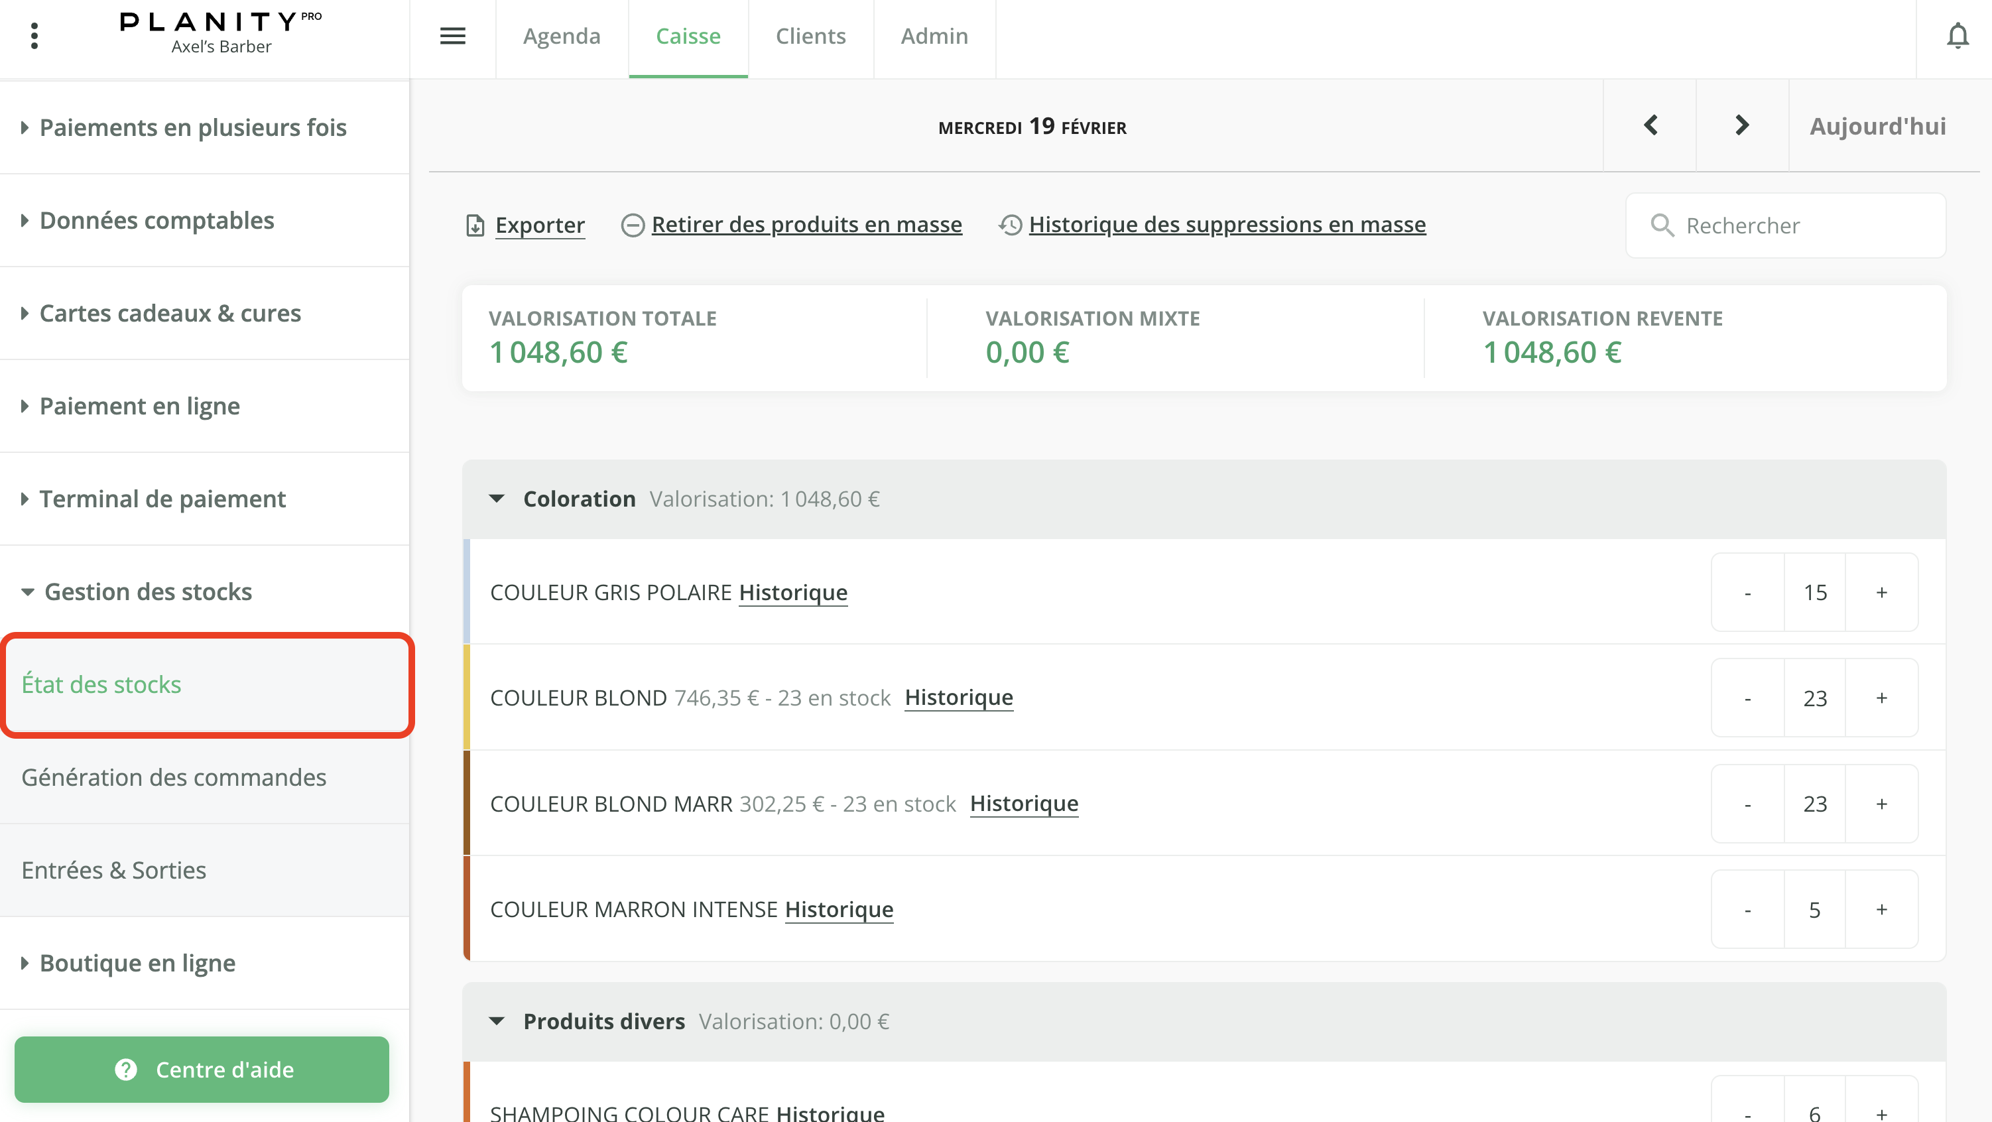
Task: Increase COULEUR MARRON INTENSE stock quantity
Action: click(1881, 909)
